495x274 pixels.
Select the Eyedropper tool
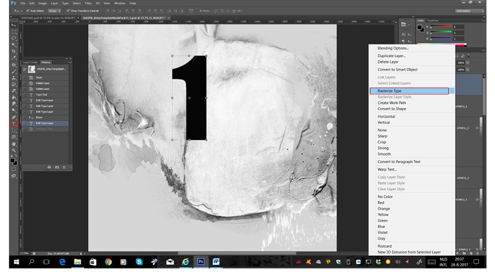click(14, 58)
